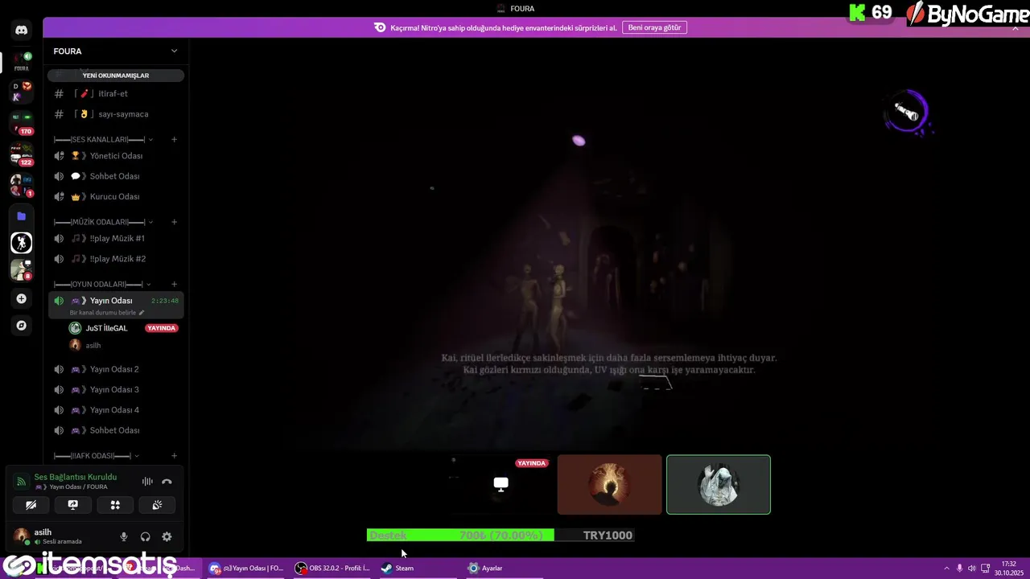This screenshot has width=1030, height=579.
Task: Open the sayı-saymaca text channel
Action: 116,114
